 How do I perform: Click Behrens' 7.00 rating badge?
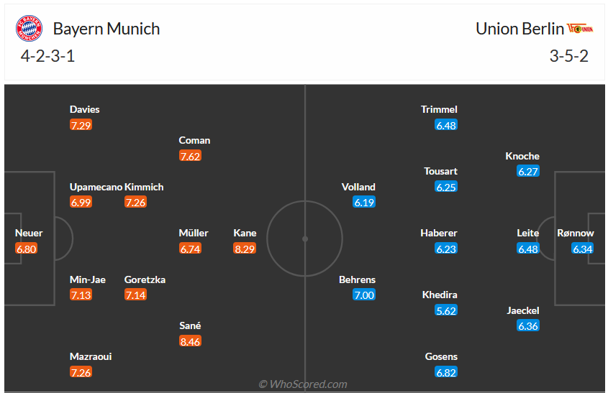tap(364, 295)
